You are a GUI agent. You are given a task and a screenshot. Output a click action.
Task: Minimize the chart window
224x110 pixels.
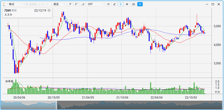207,4
